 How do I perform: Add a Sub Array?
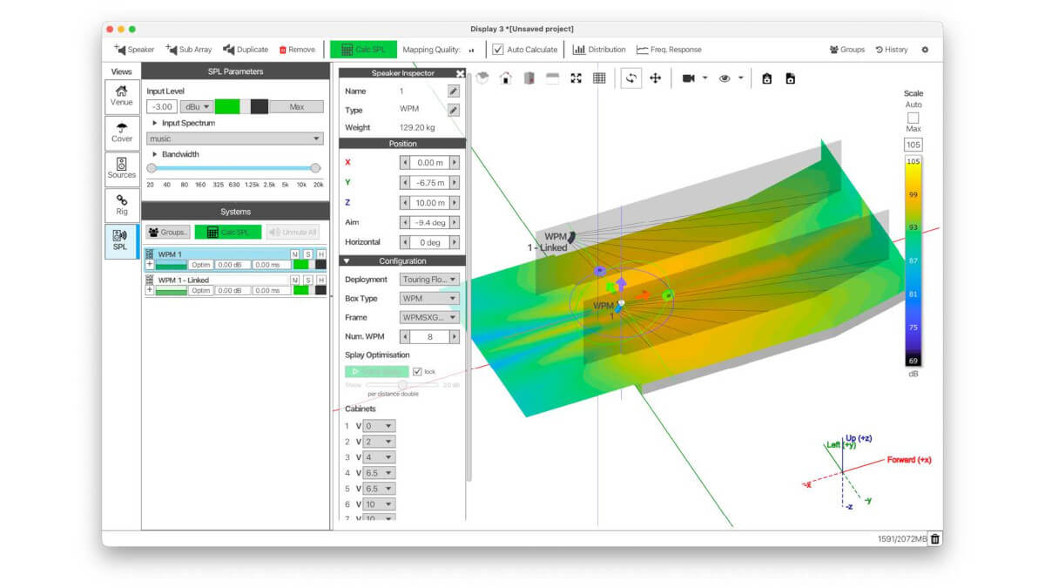tap(188, 50)
